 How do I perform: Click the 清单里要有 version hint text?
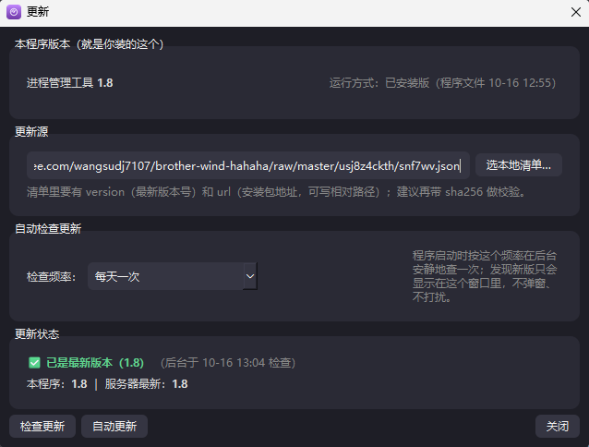(276, 192)
